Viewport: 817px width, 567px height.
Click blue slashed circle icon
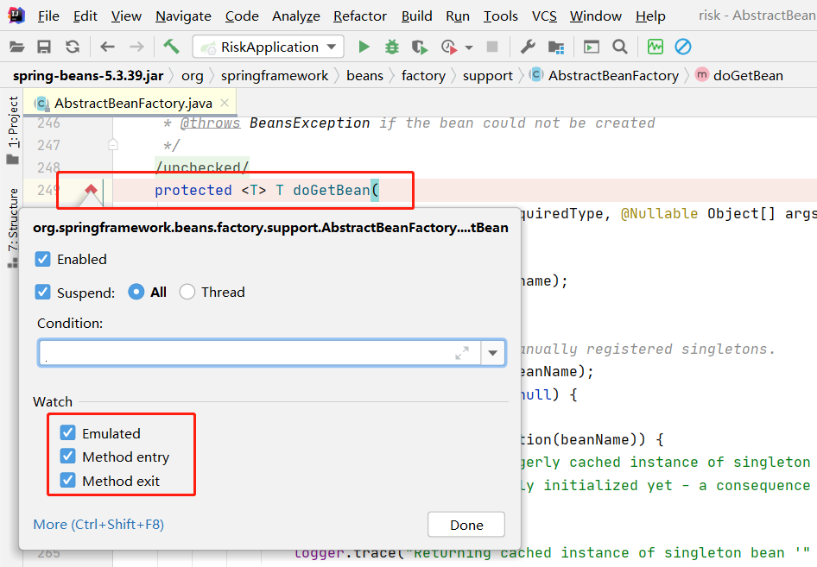682,47
